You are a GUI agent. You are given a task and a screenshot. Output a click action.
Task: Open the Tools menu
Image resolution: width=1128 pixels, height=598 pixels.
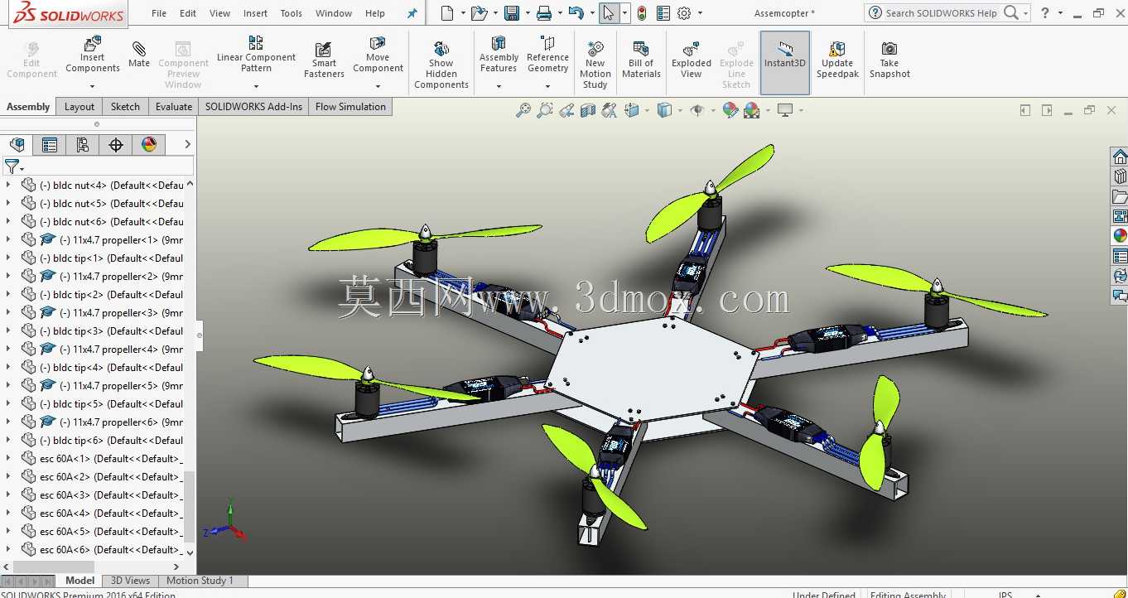point(291,13)
